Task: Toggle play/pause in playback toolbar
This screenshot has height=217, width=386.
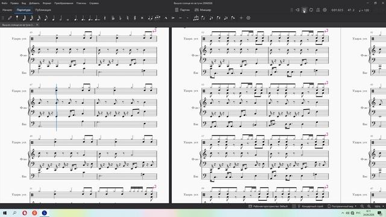Action: click(x=304, y=10)
